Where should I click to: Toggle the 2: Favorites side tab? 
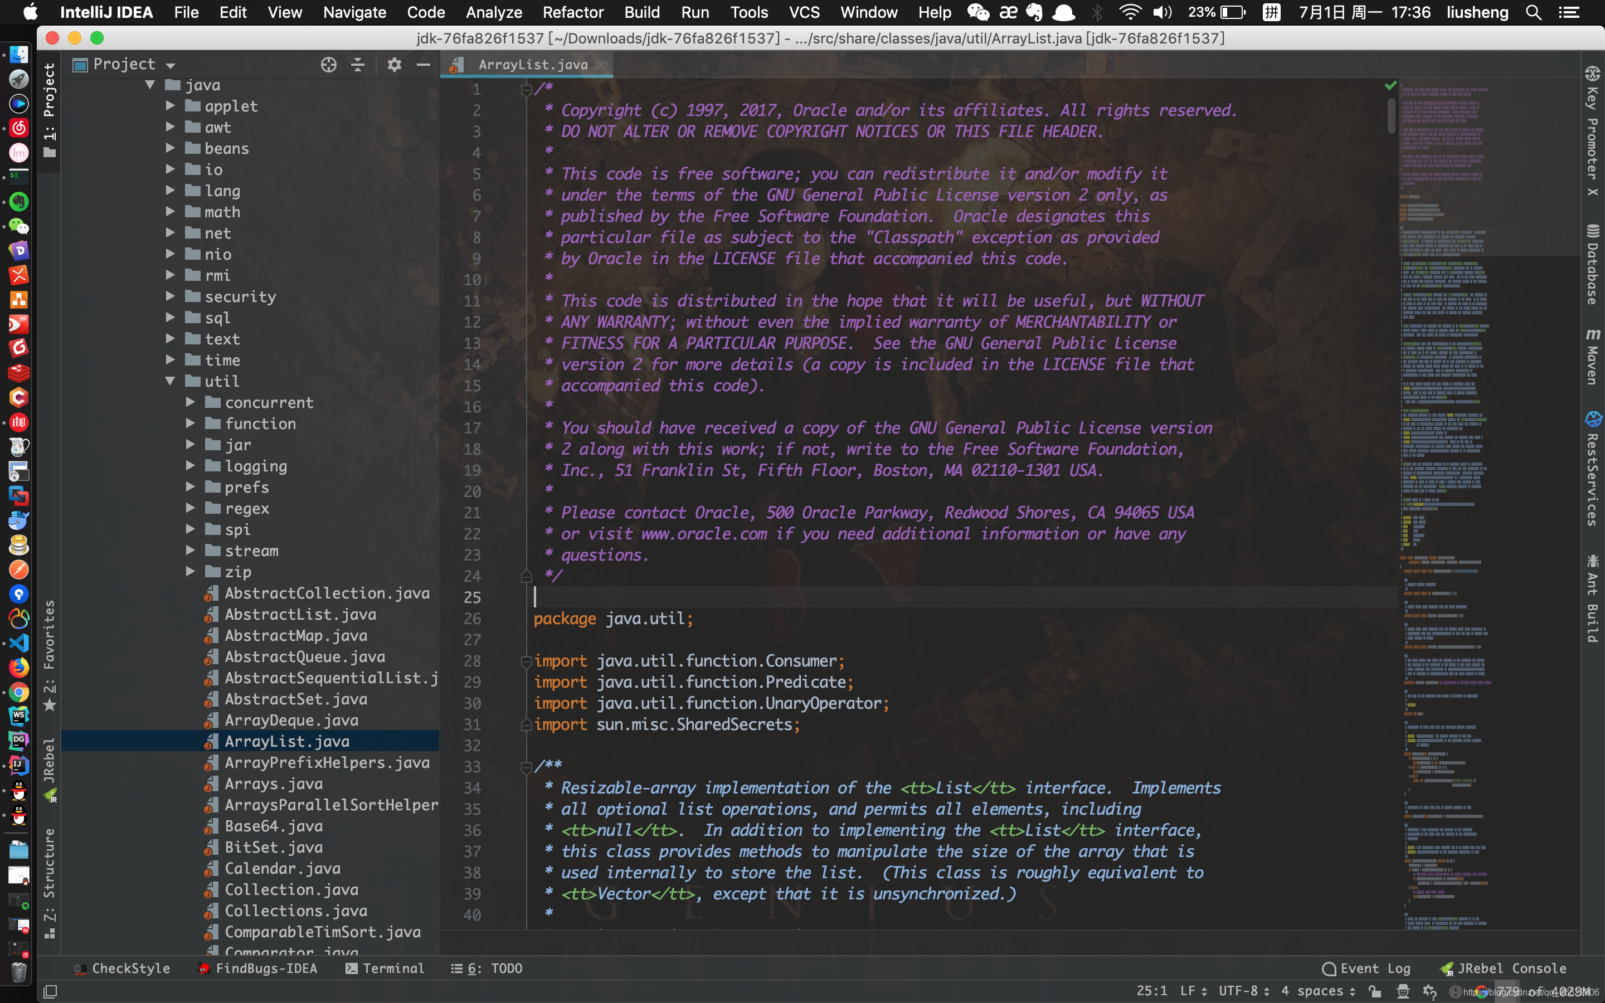[x=49, y=655]
